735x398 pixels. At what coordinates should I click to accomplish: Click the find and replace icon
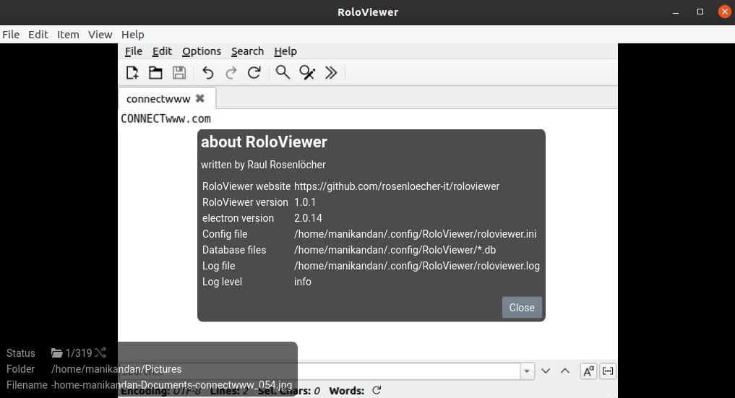point(307,72)
